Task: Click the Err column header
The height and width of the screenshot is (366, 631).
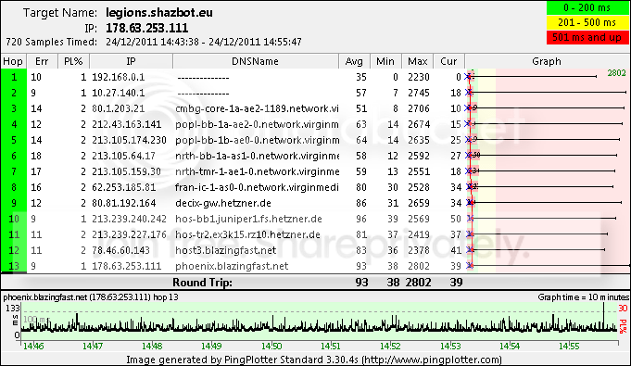Action: (42, 61)
